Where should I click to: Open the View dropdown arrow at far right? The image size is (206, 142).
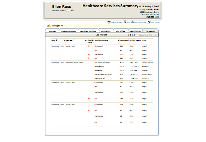pos(156,35)
